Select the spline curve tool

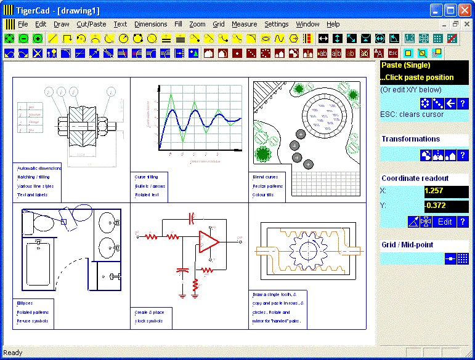279,39
